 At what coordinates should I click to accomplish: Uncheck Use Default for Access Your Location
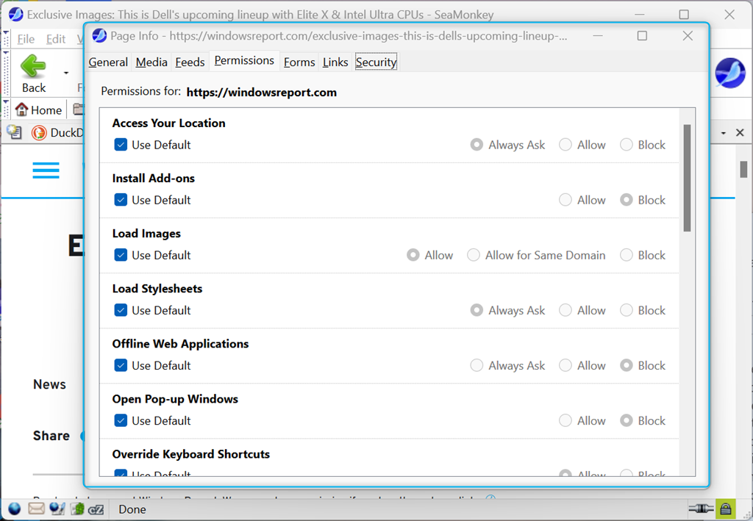121,145
